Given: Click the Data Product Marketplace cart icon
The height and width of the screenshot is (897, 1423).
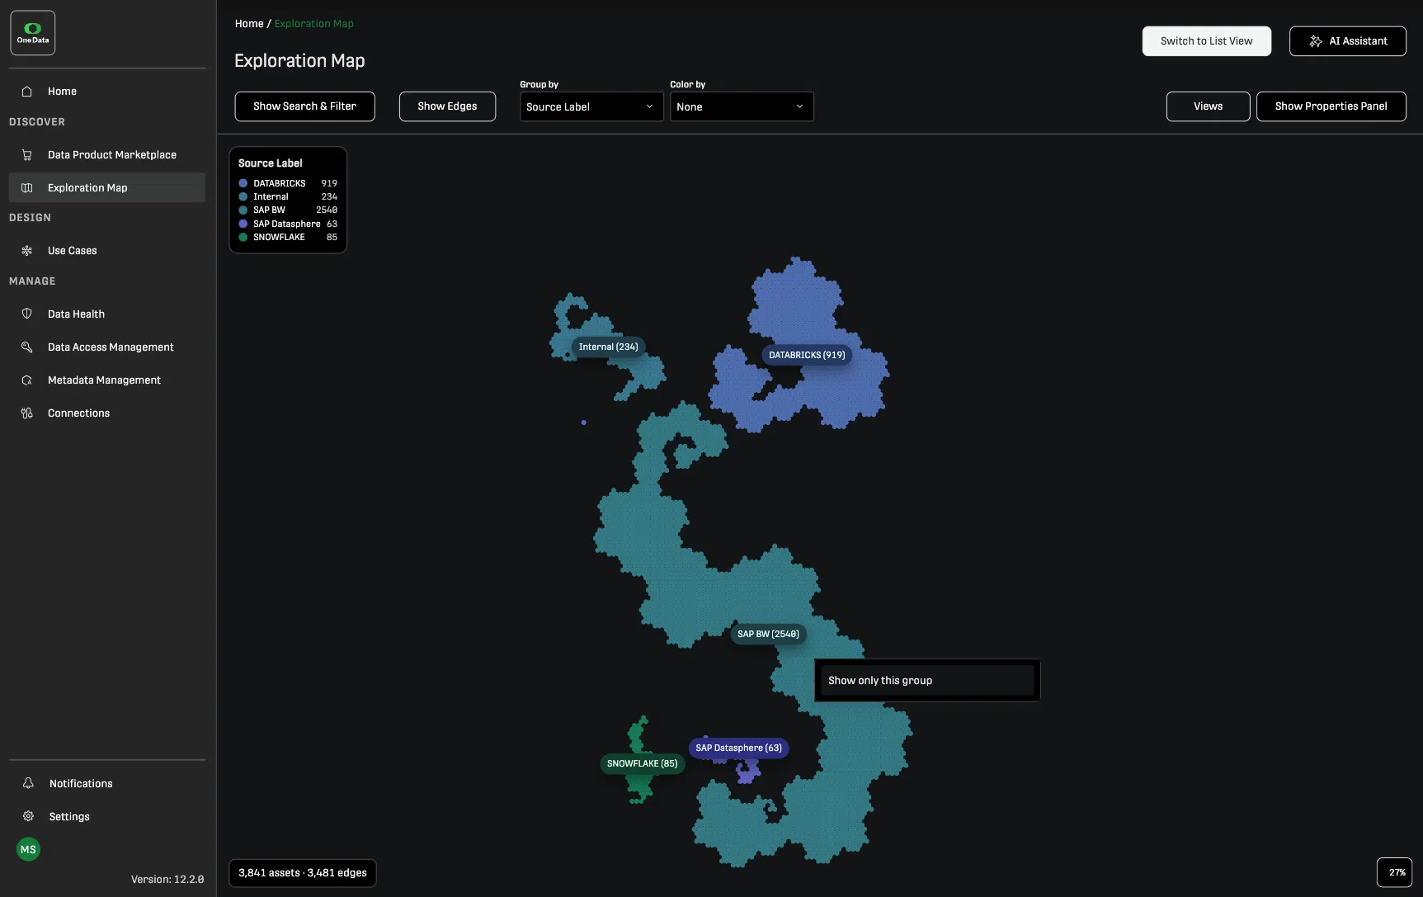Looking at the screenshot, I should [27, 155].
